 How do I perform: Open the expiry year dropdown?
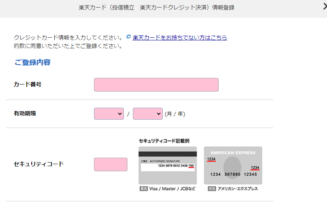148,114
